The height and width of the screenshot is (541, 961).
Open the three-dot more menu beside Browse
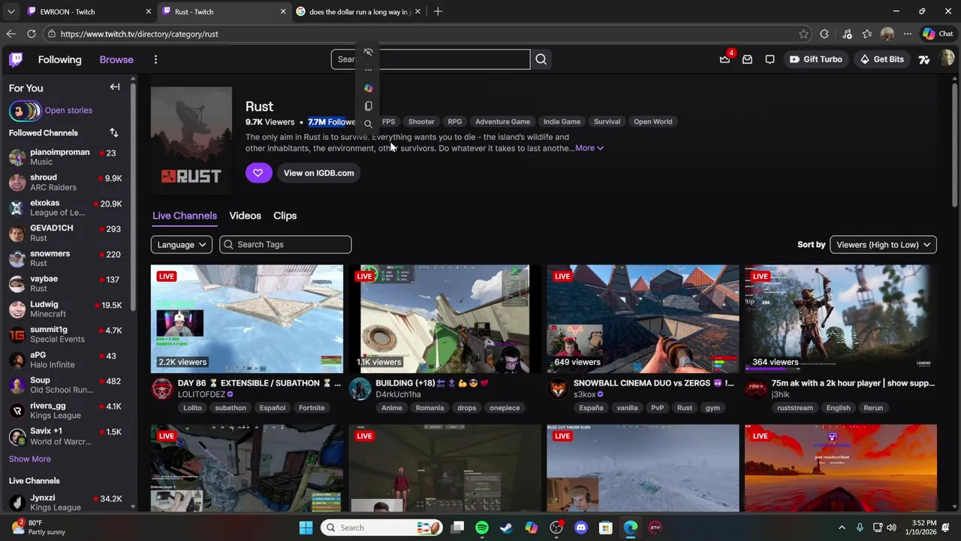(x=155, y=59)
